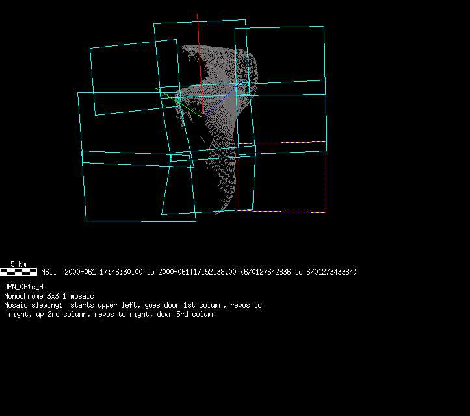
Task: Click the "OPN_061c_H" sequence name
Action: point(23,287)
